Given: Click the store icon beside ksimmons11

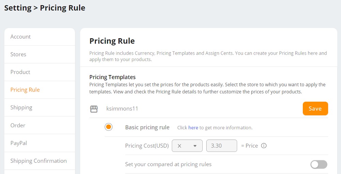Looking at the screenshot, I should point(94,109).
